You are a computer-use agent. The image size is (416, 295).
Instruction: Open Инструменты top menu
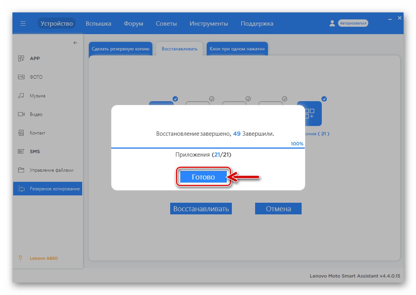(209, 23)
